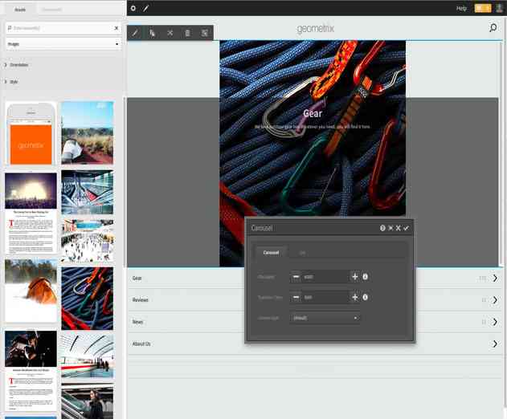
Task: Click the delete trash icon in component toolbar
Action: (187, 33)
